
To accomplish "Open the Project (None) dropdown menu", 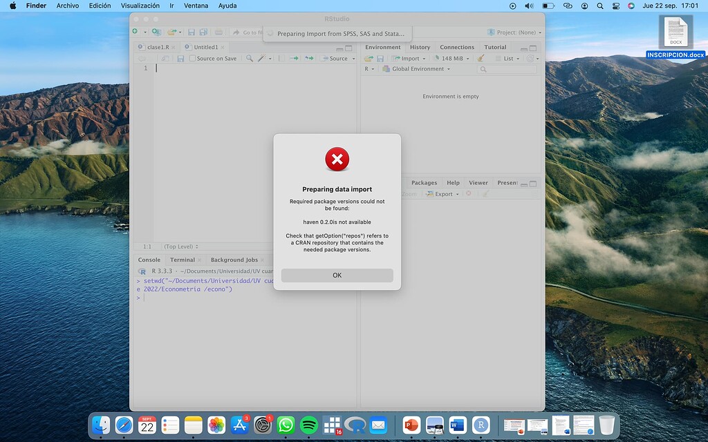I will [515, 32].
